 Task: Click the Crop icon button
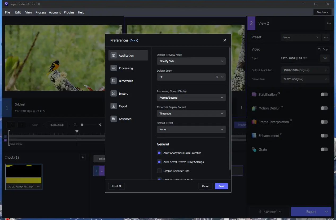[323, 49]
